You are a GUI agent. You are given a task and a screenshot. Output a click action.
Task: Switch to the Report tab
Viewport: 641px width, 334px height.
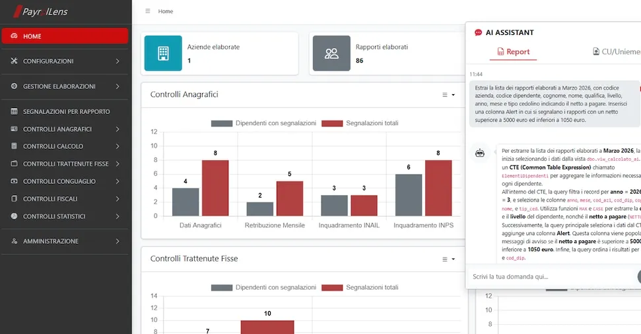point(513,52)
